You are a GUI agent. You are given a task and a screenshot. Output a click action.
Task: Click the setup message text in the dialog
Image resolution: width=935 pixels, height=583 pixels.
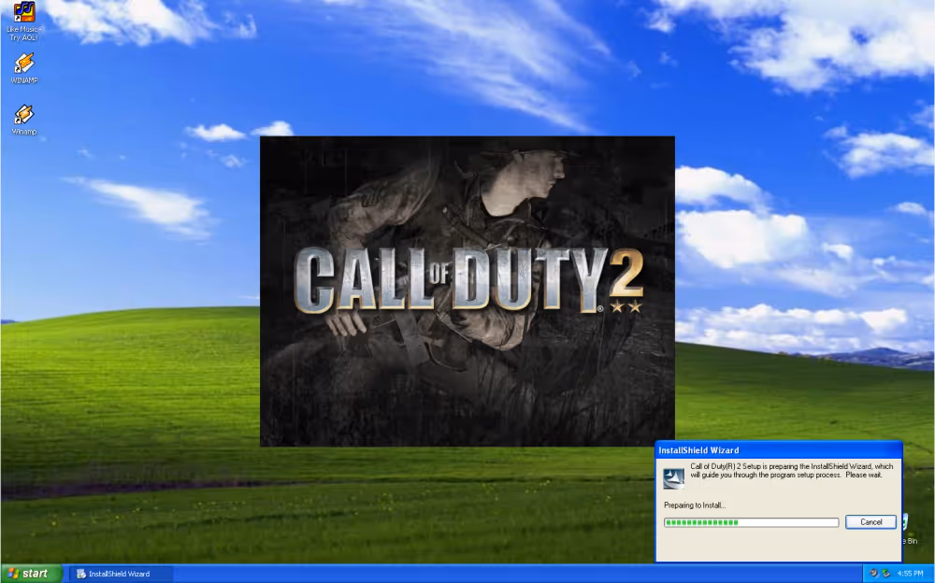click(x=791, y=470)
